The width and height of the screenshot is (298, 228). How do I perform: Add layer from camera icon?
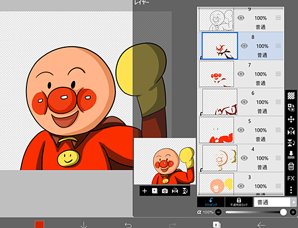[165, 191]
